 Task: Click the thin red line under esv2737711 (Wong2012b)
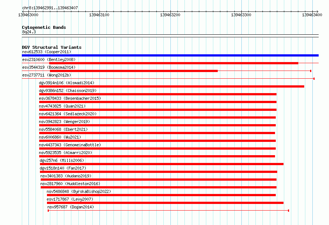point(168,79)
